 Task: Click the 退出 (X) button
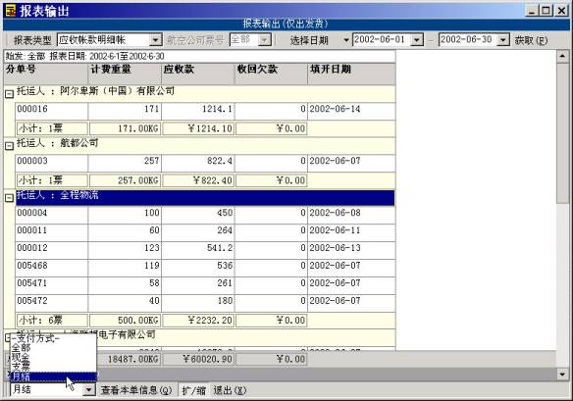coord(230,390)
